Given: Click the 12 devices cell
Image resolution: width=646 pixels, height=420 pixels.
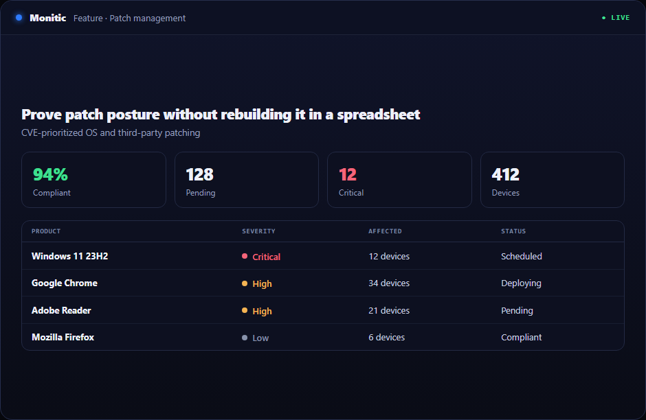Looking at the screenshot, I should tap(389, 256).
